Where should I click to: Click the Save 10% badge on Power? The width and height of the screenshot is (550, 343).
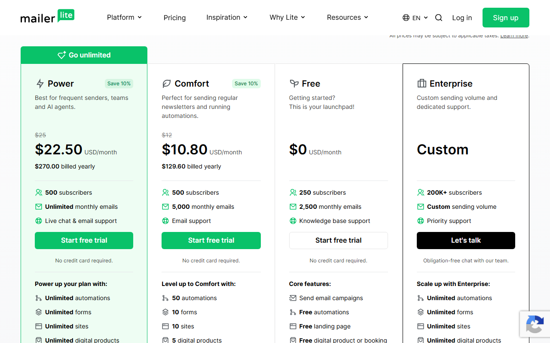point(119,84)
